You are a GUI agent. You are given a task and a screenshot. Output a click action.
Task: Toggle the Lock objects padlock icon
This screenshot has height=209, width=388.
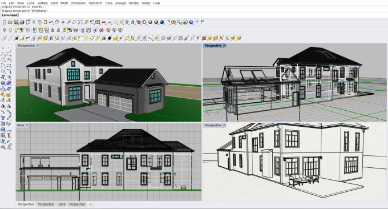(x=52, y=30)
